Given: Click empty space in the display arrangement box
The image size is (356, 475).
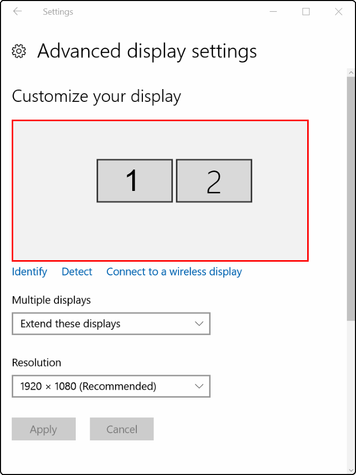Looking at the screenshot, I should [54, 230].
